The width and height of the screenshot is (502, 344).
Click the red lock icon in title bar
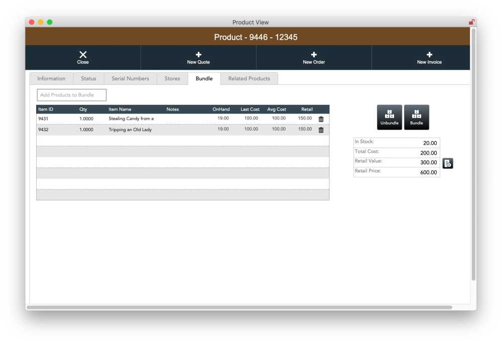[x=471, y=22]
